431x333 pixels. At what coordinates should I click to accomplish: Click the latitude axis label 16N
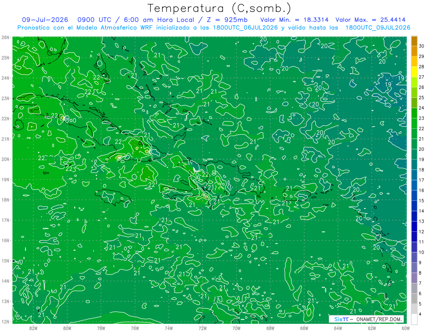click(5, 240)
